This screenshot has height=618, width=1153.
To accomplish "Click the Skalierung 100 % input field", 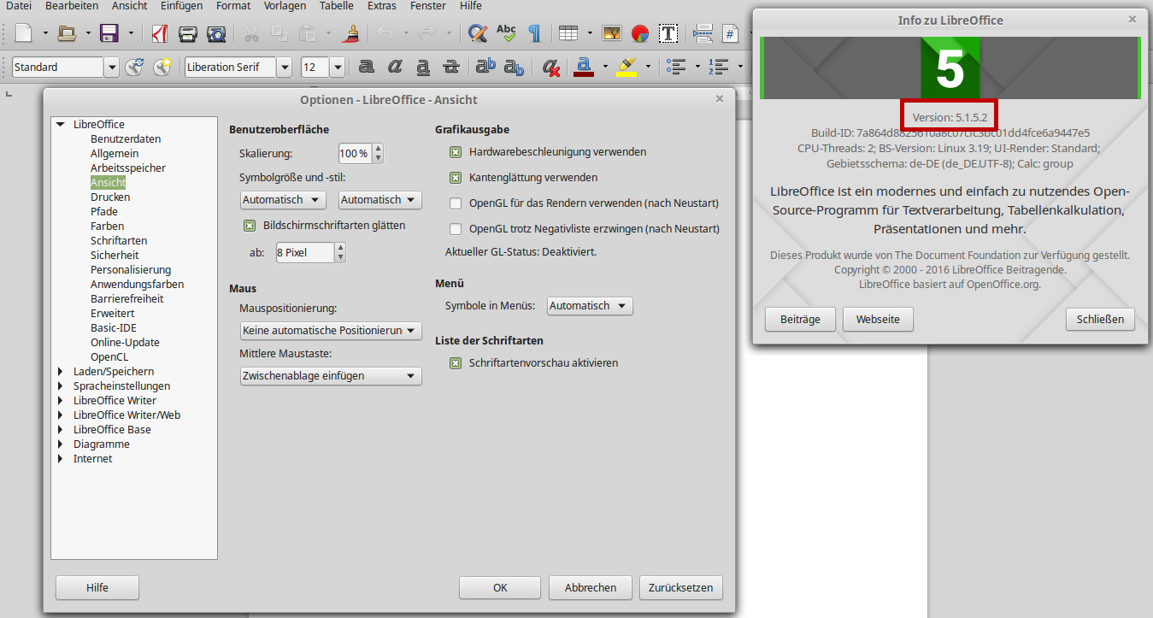I will [x=355, y=154].
